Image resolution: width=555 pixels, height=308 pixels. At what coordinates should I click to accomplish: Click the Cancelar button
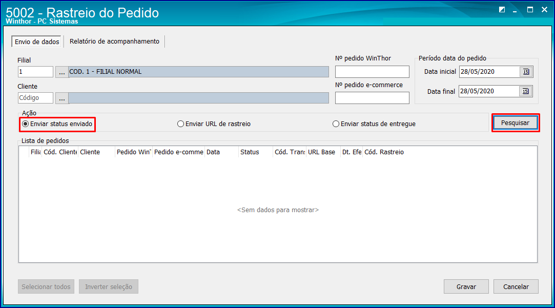[x=516, y=287]
